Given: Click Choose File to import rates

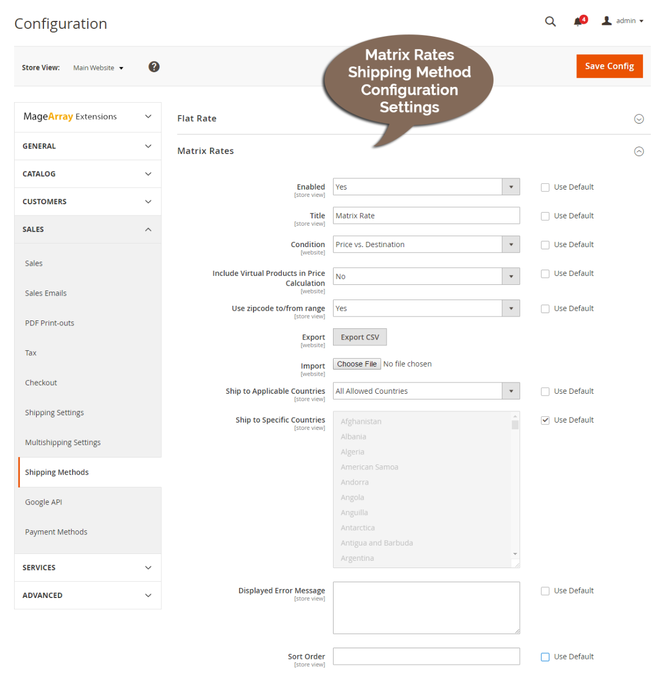Looking at the screenshot, I should (x=356, y=363).
